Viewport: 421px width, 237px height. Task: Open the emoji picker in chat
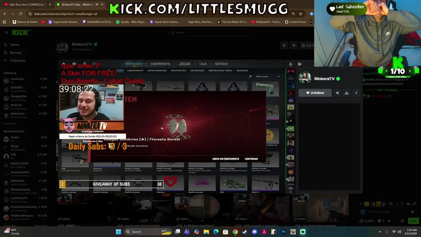(412, 212)
